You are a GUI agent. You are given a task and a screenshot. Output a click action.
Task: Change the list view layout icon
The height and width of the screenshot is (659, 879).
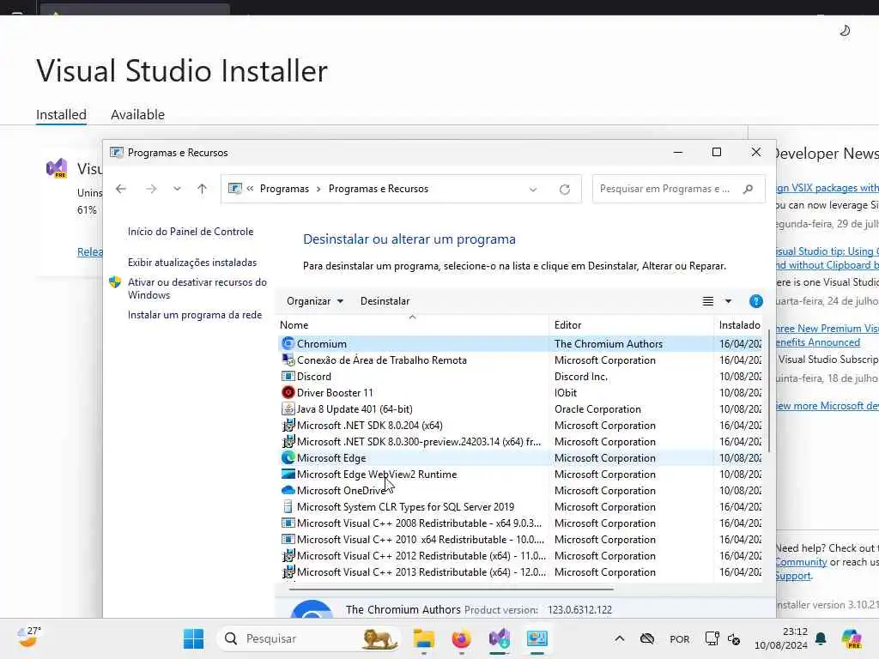pyautogui.click(x=708, y=301)
